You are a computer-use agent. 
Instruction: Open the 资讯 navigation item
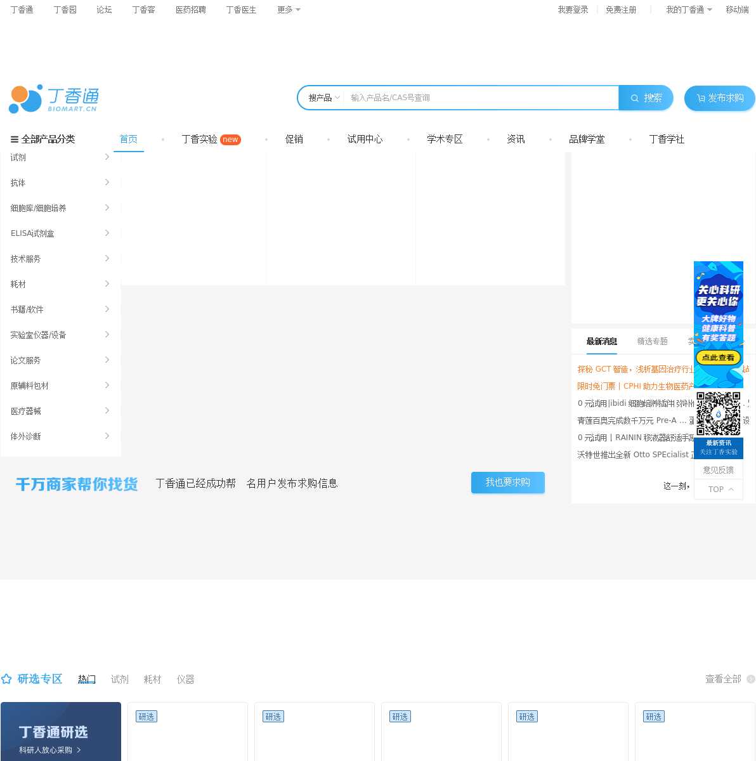point(516,139)
